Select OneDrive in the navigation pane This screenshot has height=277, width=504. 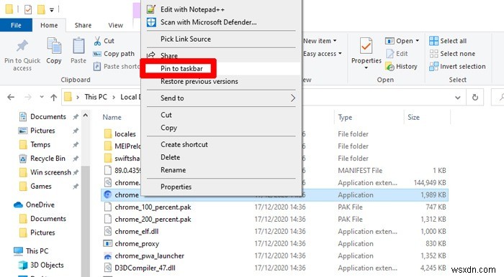(34, 205)
